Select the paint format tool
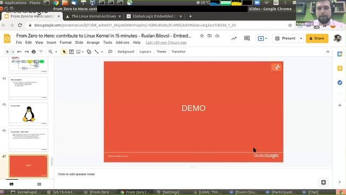The height and width of the screenshot is (195, 346). point(41,52)
